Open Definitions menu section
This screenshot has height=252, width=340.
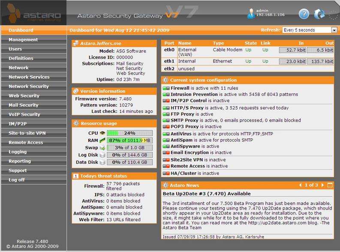pyautogui.click(x=33, y=58)
